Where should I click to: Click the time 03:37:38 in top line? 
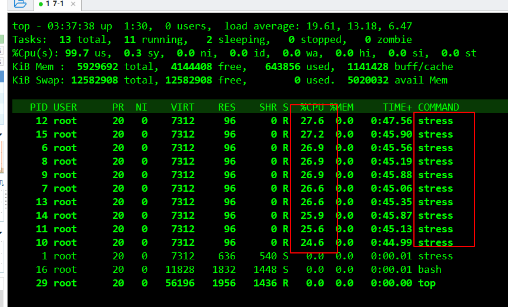coord(71,26)
